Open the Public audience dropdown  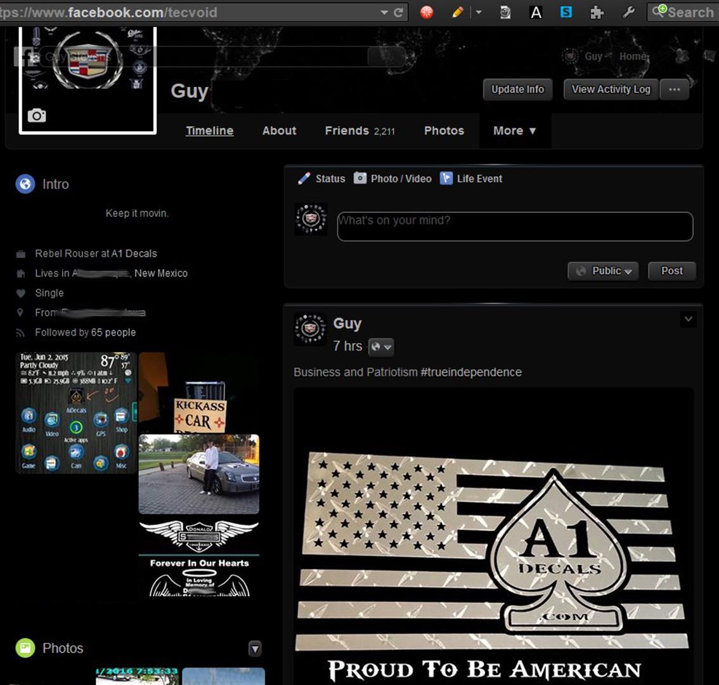pyautogui.click(x=602, y=271)
